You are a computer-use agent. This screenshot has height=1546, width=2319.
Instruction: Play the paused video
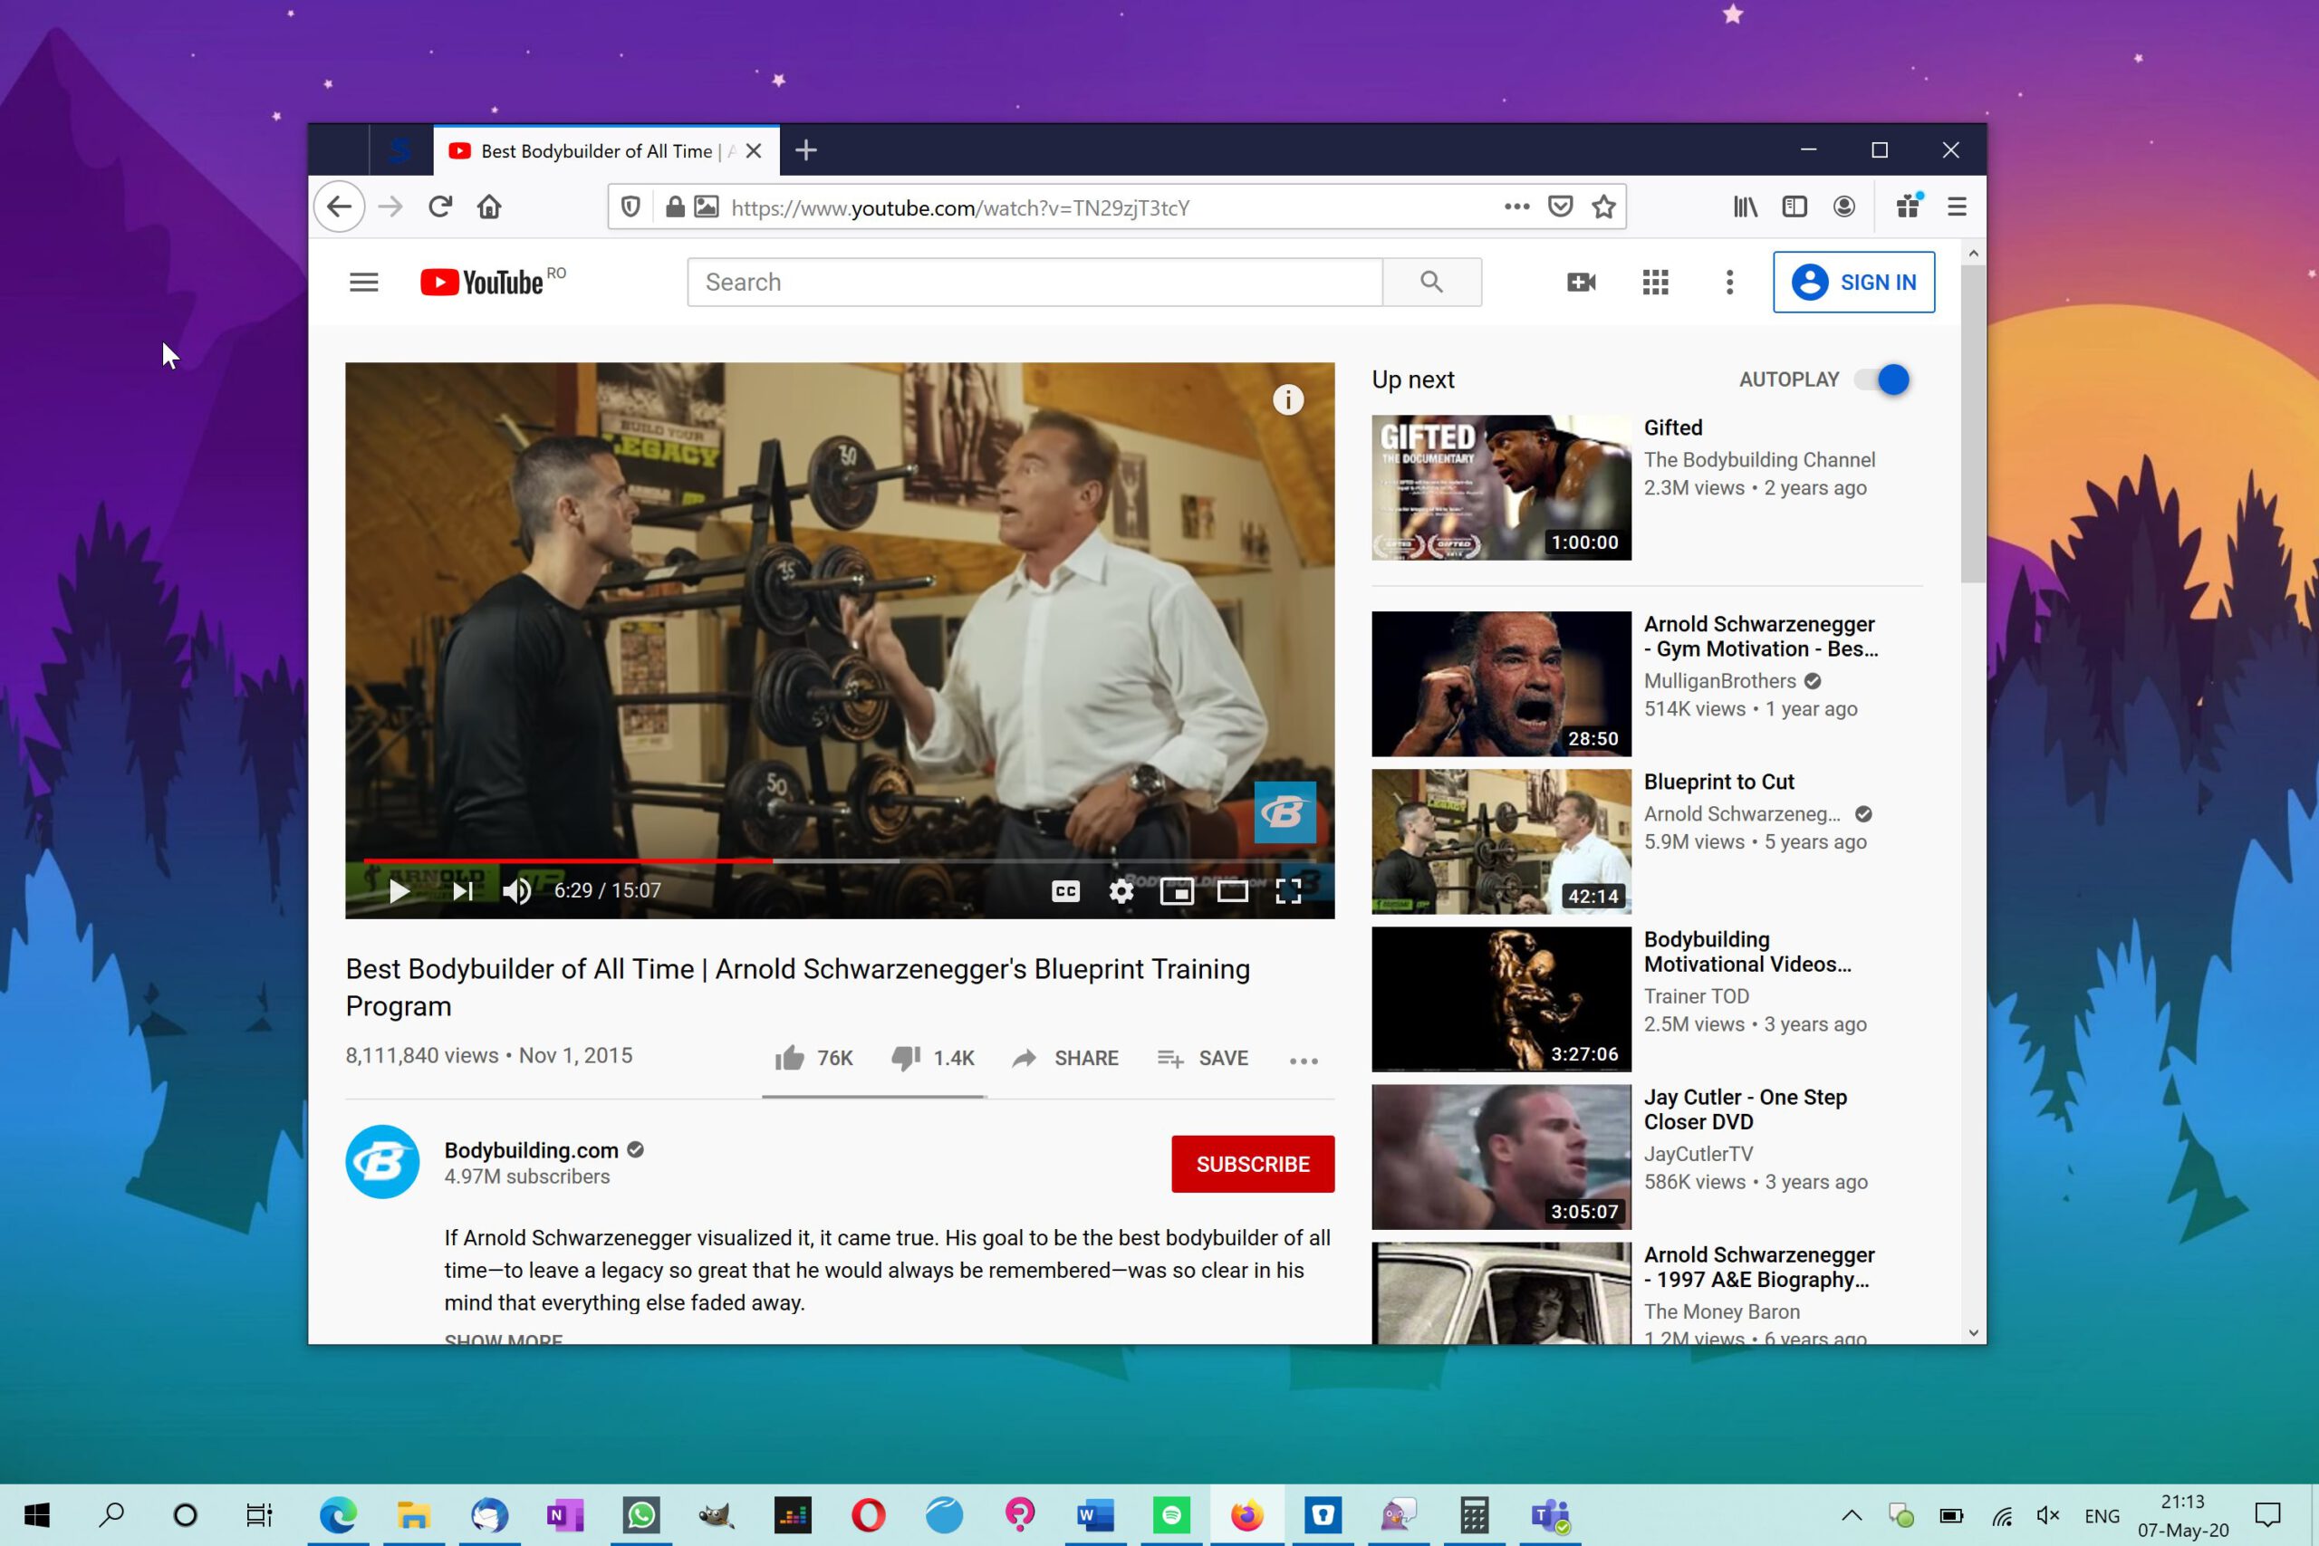click(x=399, y=891)
